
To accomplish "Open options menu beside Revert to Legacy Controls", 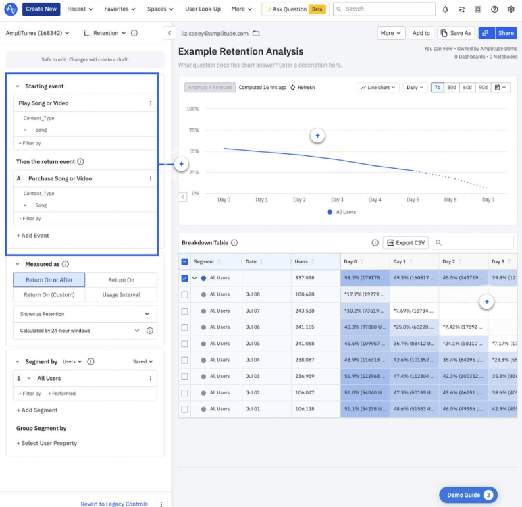I will (161, 504).
